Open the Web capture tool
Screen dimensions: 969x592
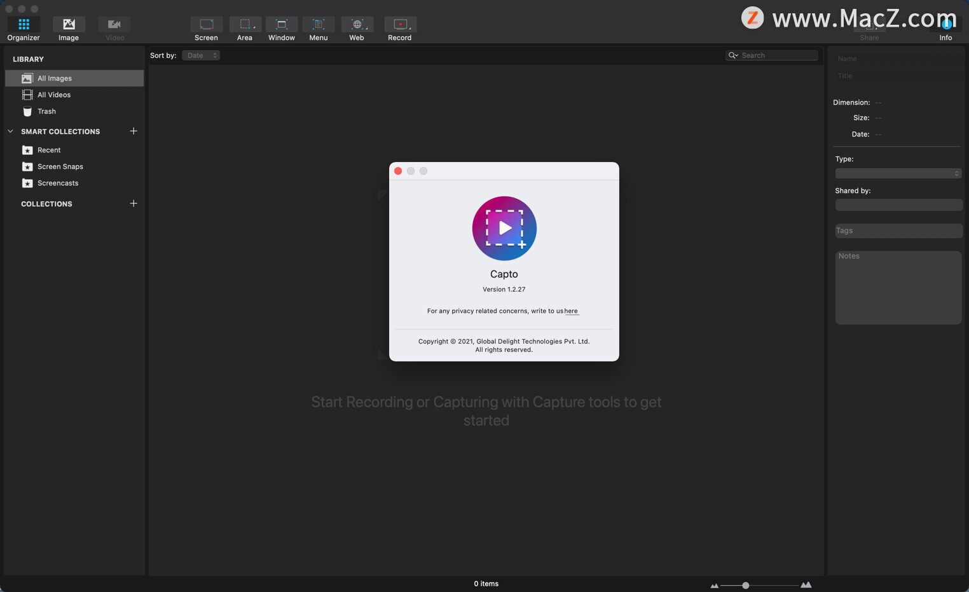coord(357,29)
